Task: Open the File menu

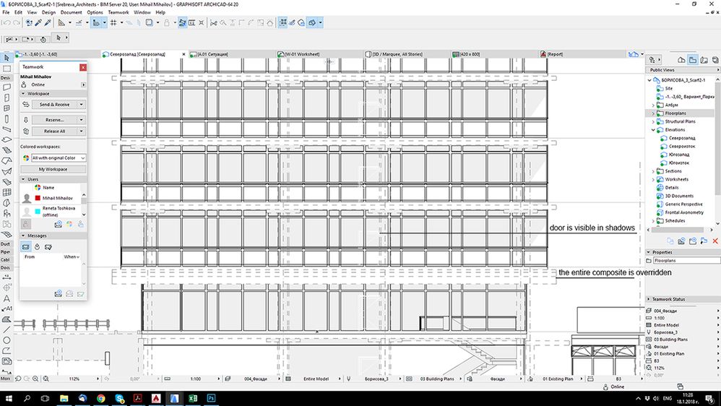Action: click(x=6, y=12)
